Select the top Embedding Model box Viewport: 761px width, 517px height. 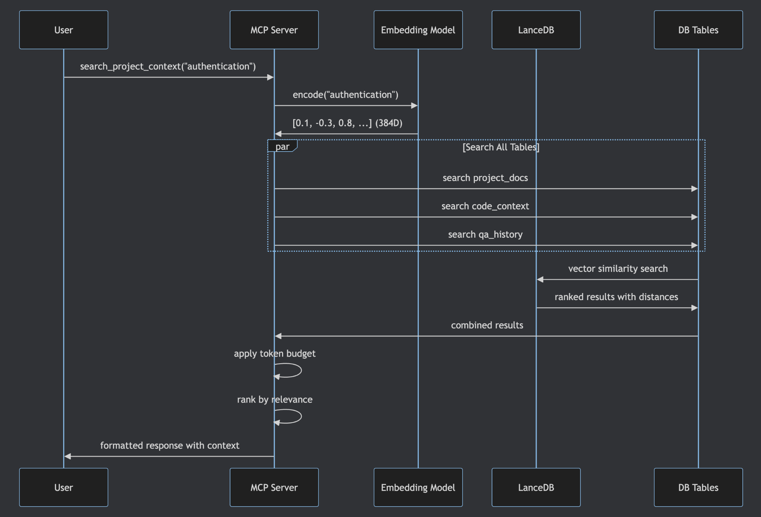coord(418,30)
